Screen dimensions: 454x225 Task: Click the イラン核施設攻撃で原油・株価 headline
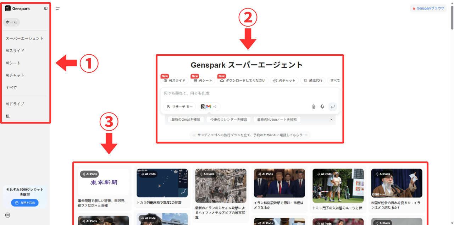pos(279,205)
